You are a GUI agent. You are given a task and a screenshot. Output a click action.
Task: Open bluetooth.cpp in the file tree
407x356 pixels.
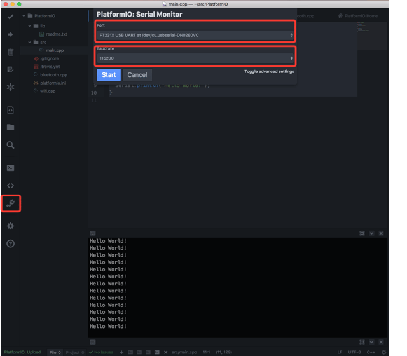(x=53, y=75)
